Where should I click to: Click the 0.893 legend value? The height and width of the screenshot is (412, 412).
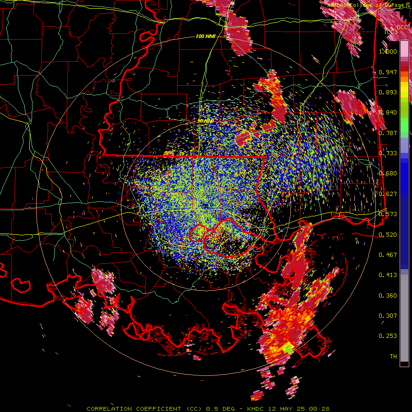(388, 92)
